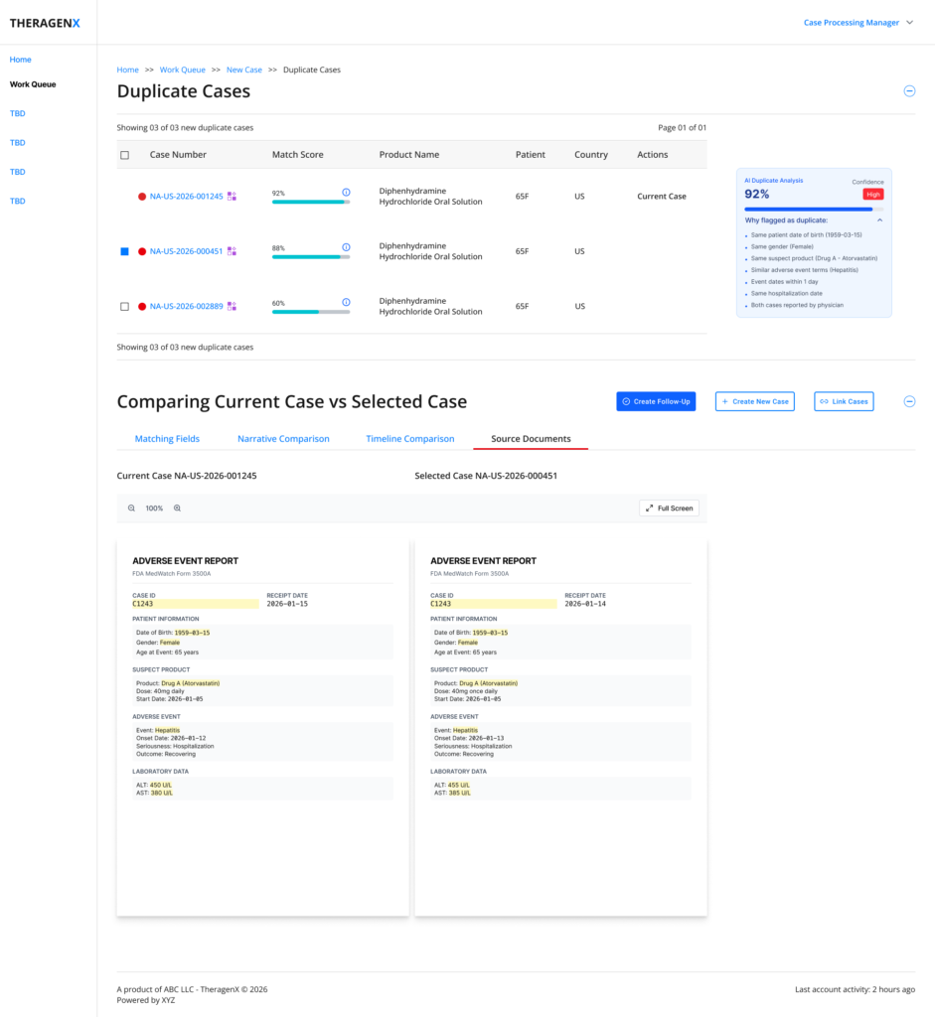935x1017 pixels.
Task: Click the Home breadcrumb link
Action: coord(128,71)
